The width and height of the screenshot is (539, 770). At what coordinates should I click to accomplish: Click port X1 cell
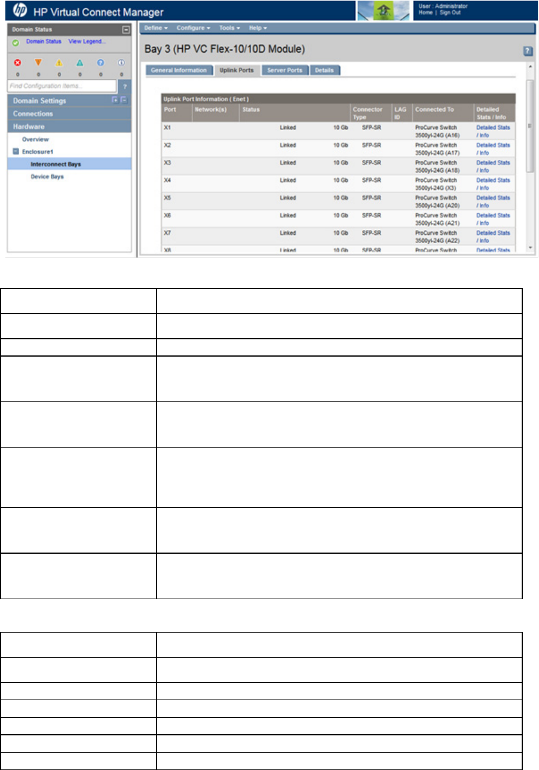(x=167, y=127)
